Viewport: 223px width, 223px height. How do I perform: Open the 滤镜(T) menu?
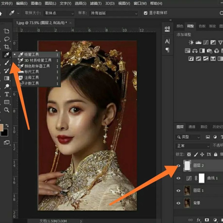[x=96, y=3]
